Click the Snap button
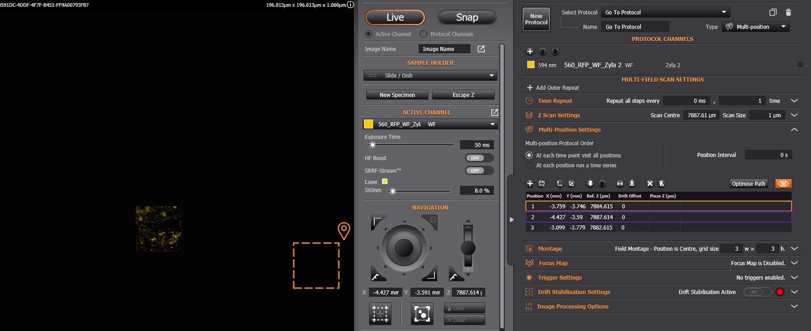 [467, 18]
